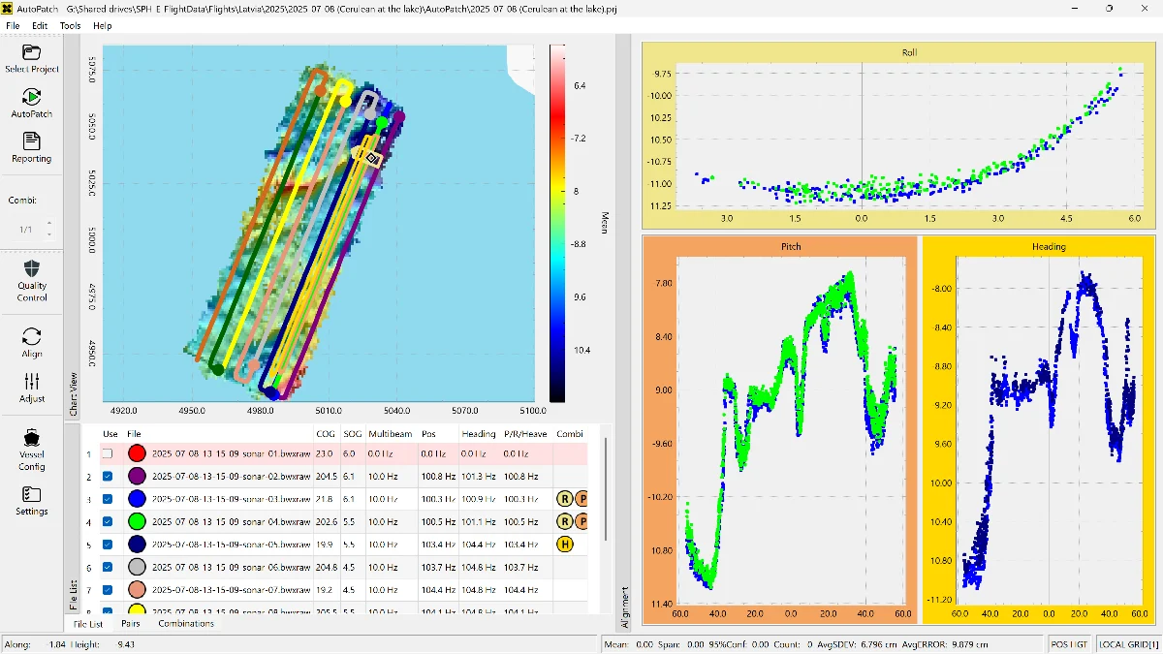This screenshot has height=654, width=1163.
Task: Sort by the COG column header
Action: tap(326, 434)
